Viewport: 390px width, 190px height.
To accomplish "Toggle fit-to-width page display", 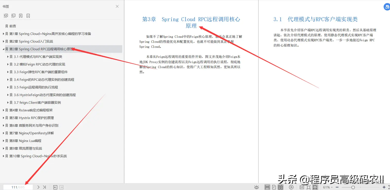I will click(x=315, y=187).
